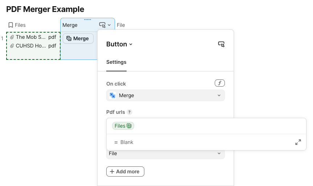Screen dimensions: 313x186
Task: Expand the formula editor with arrows icon
Action: (x=298, y=142)
